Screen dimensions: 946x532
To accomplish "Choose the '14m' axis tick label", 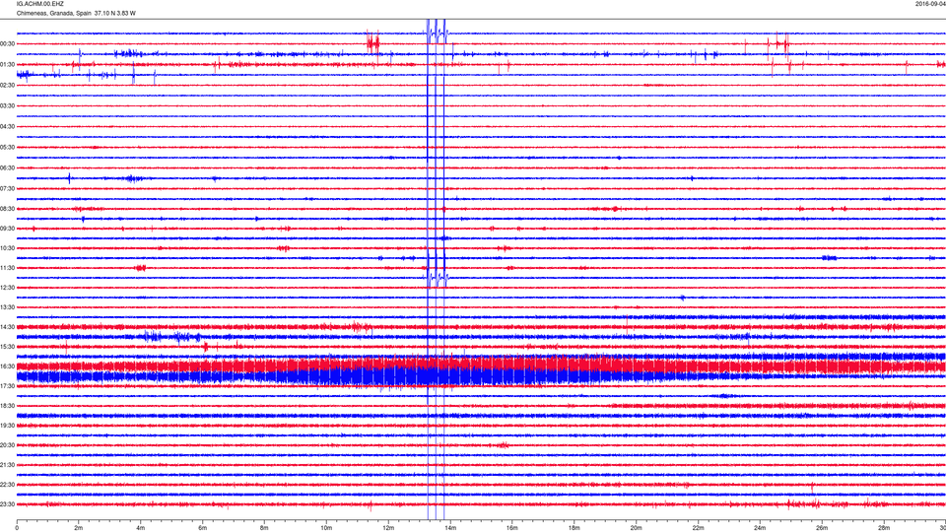I will click(x=450, y=528).
